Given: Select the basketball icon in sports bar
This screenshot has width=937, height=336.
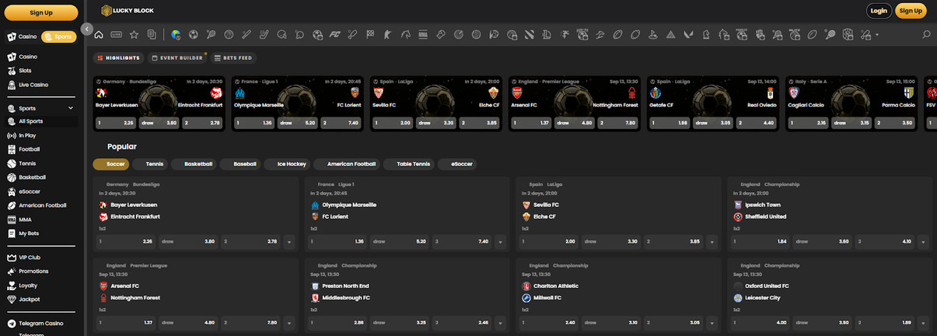Looking at the screenshot, I should pos(229,34).
